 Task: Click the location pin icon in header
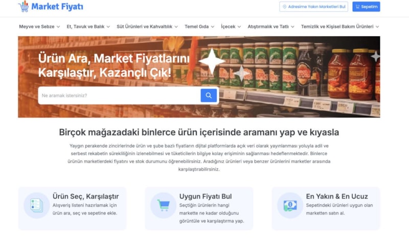(285, 7)
